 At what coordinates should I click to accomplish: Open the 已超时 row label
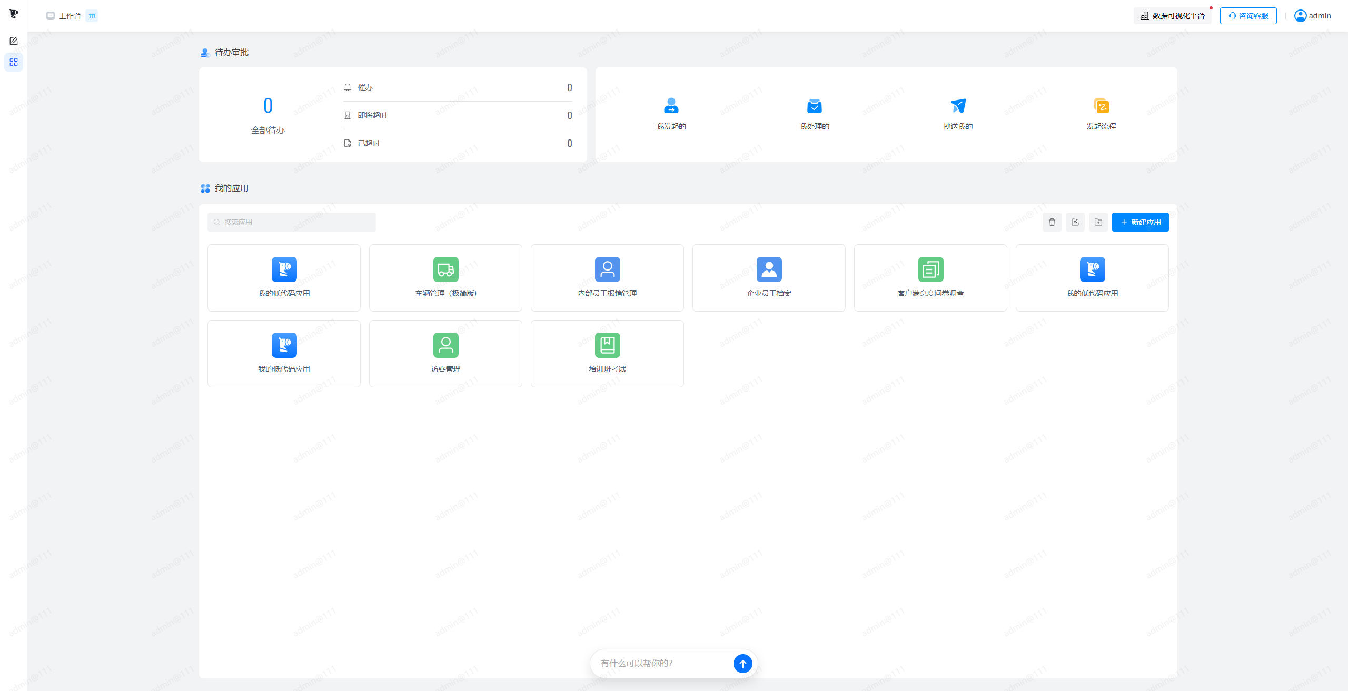[x=369, y=143]
